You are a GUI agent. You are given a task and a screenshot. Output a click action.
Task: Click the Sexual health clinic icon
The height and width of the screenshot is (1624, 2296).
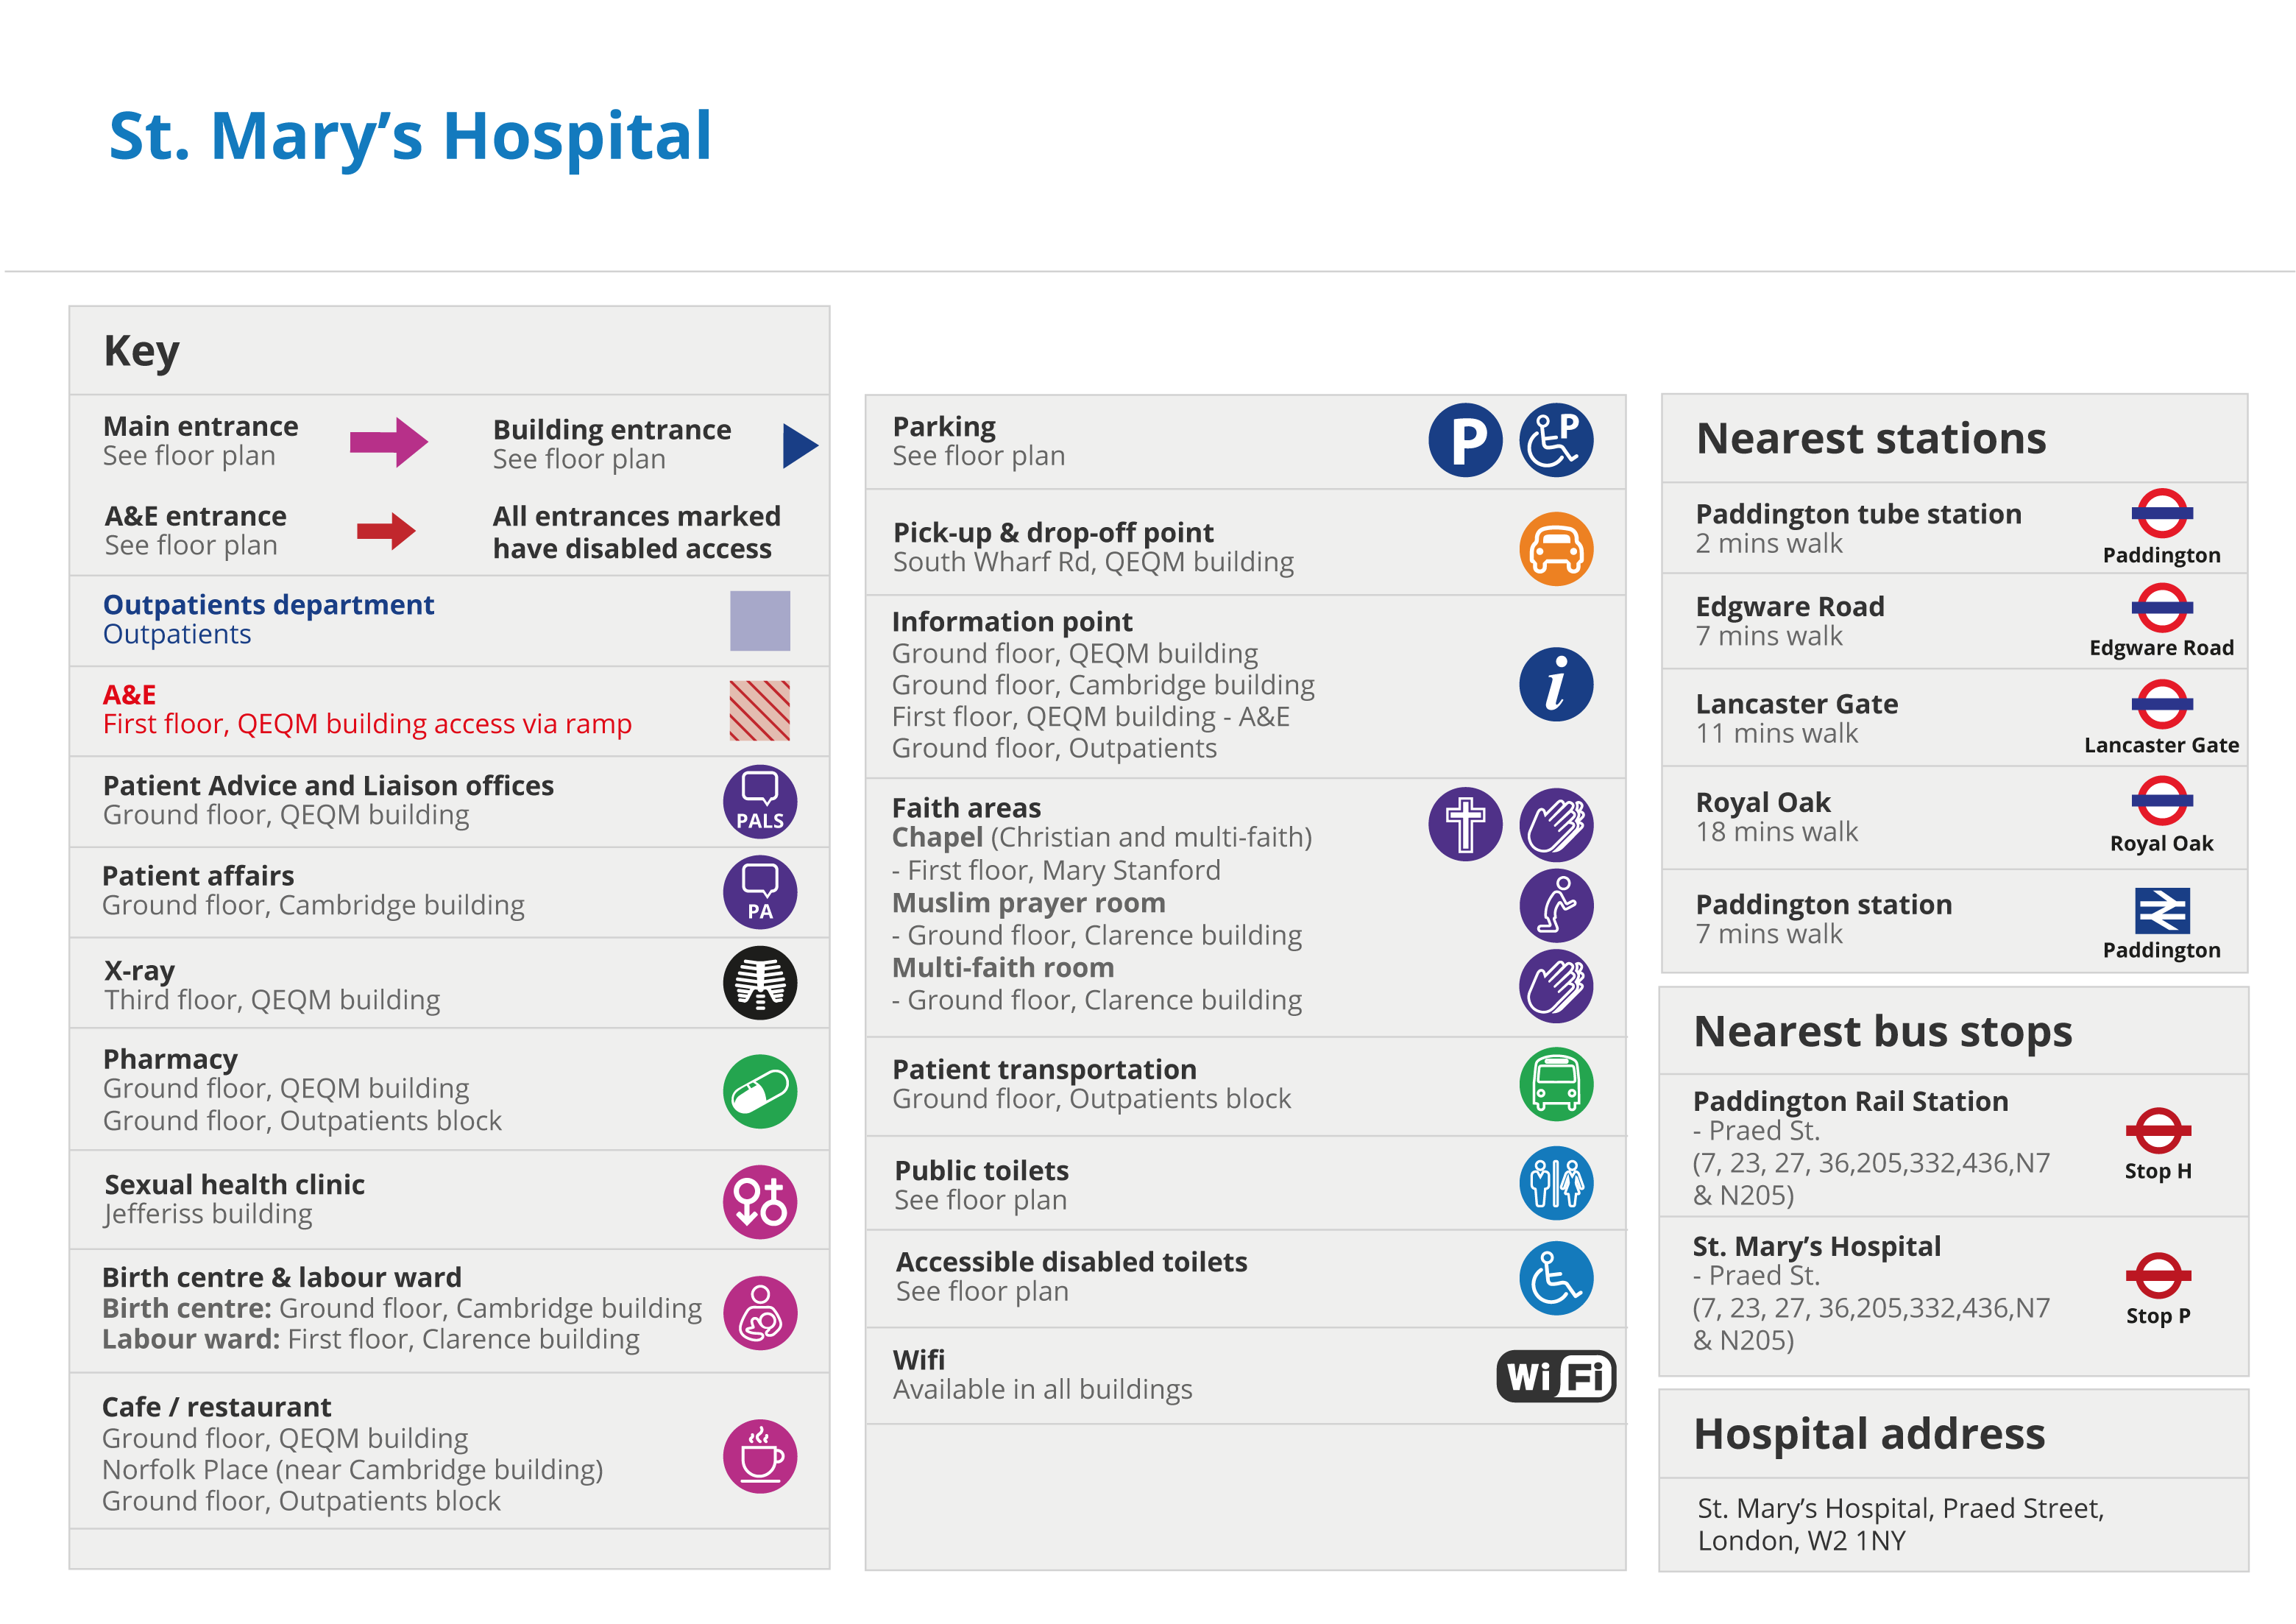[x=760, y=1201]
